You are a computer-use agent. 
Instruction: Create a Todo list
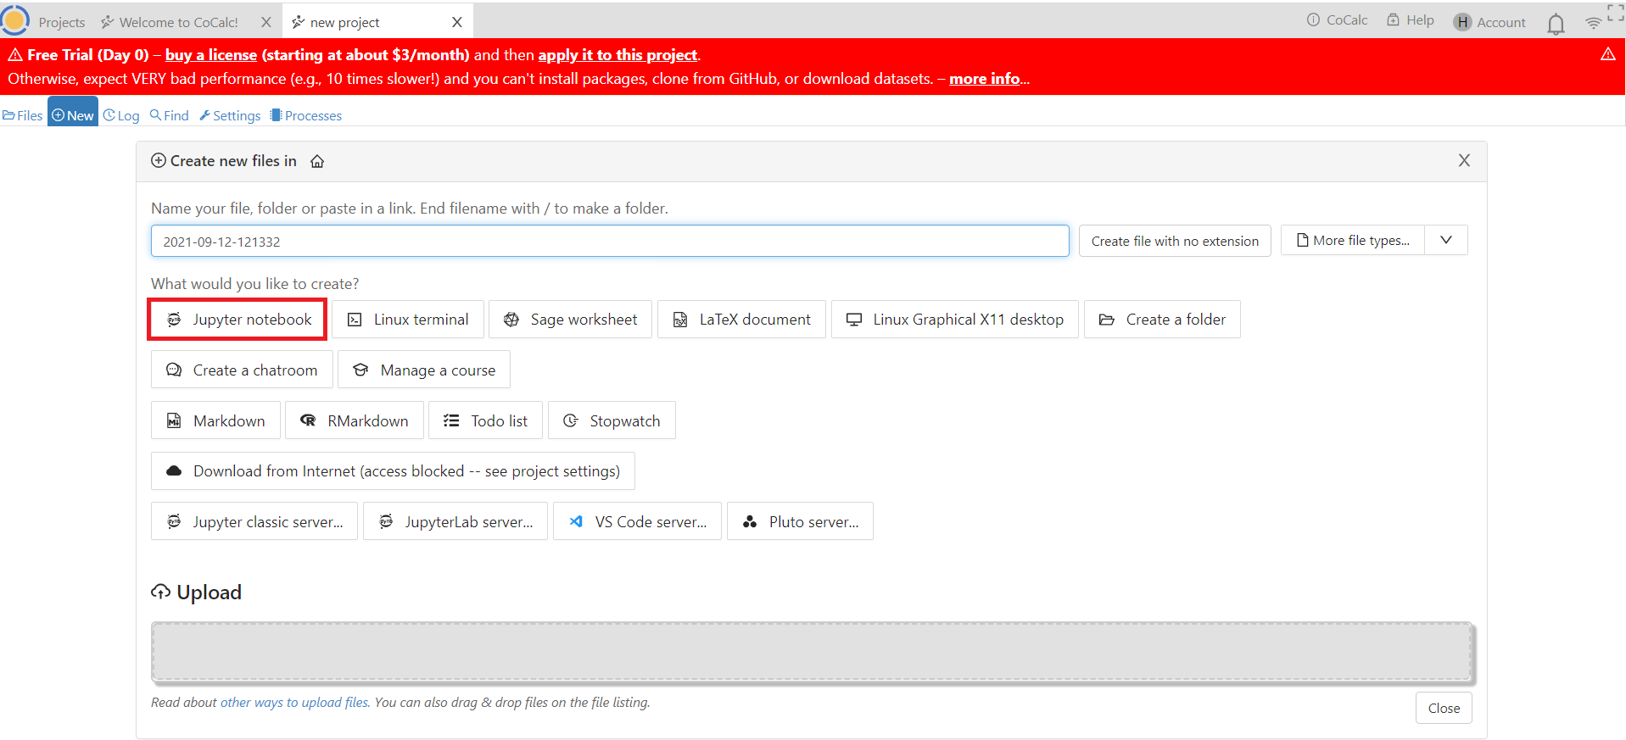[x=485, y=421]
